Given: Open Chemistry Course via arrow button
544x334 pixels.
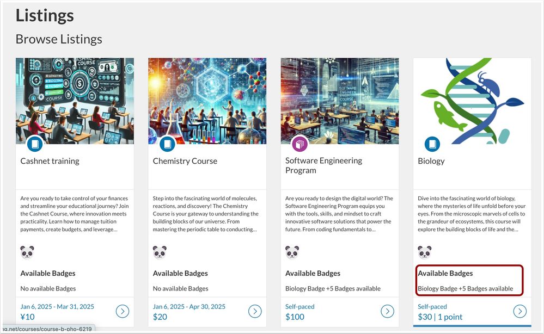Looking at the screenshot, I should tap(255, 311).
